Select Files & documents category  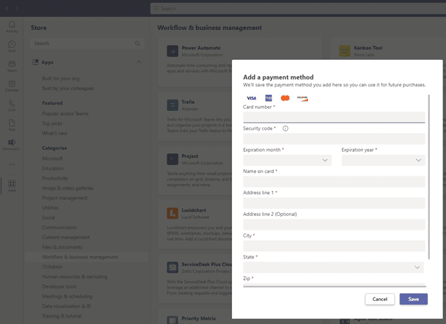[62, 247]
